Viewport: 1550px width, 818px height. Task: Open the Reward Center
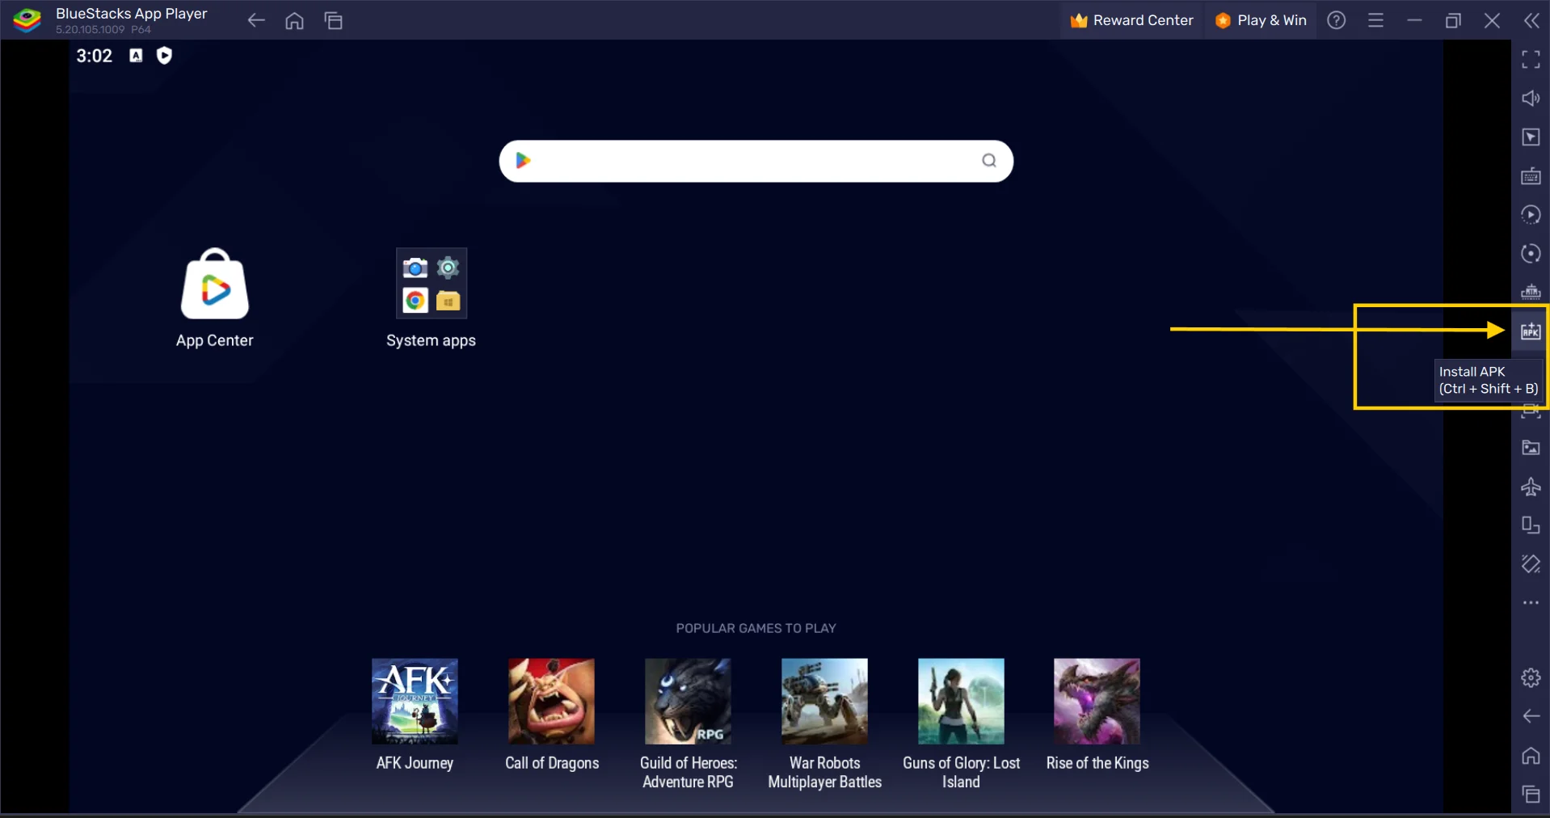(1131, 20)
